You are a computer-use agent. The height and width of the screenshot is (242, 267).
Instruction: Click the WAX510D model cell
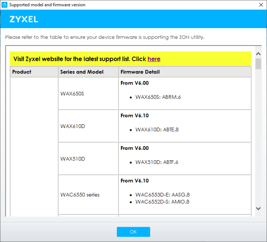tap(73, 159)
